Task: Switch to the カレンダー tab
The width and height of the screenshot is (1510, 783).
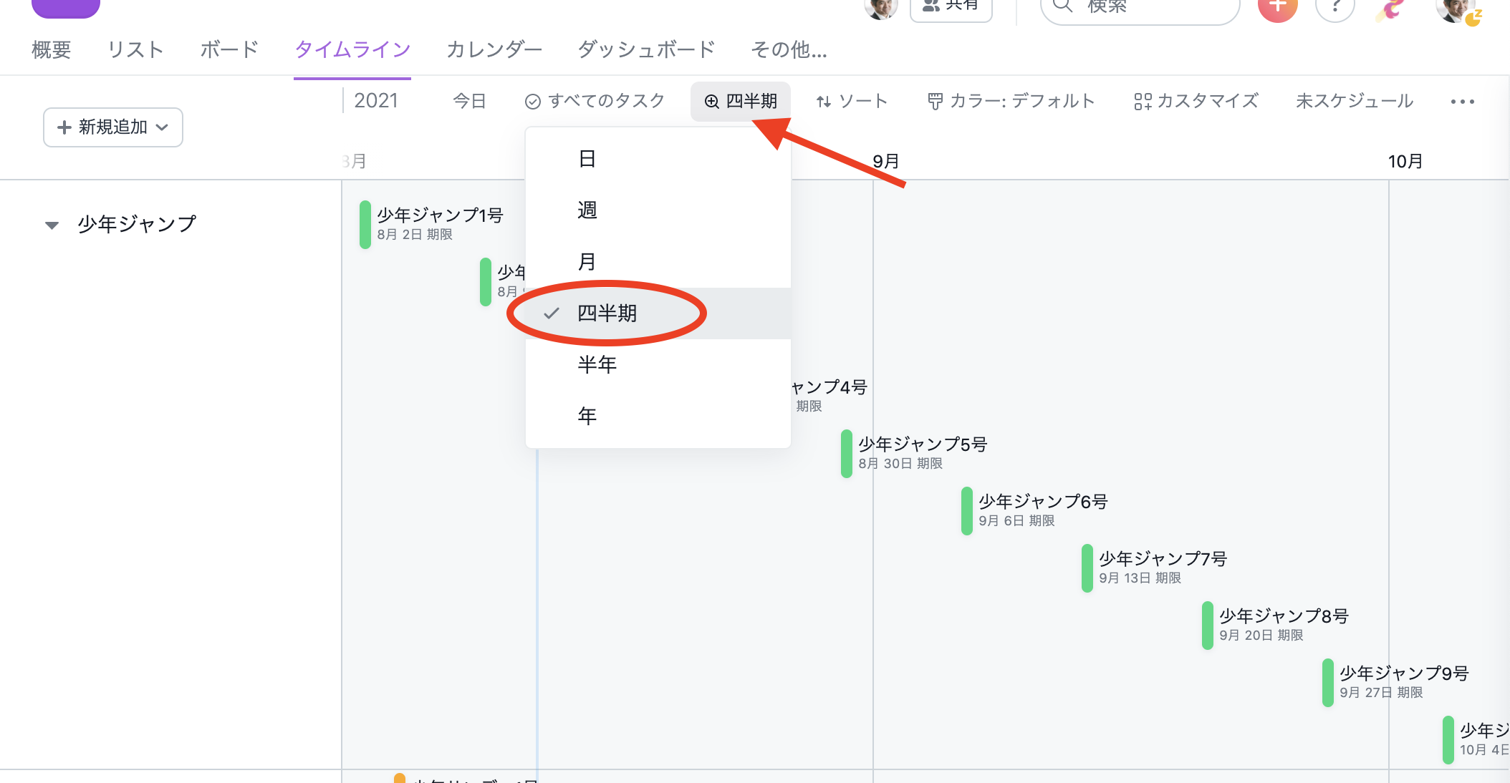Action: [494, 49]
